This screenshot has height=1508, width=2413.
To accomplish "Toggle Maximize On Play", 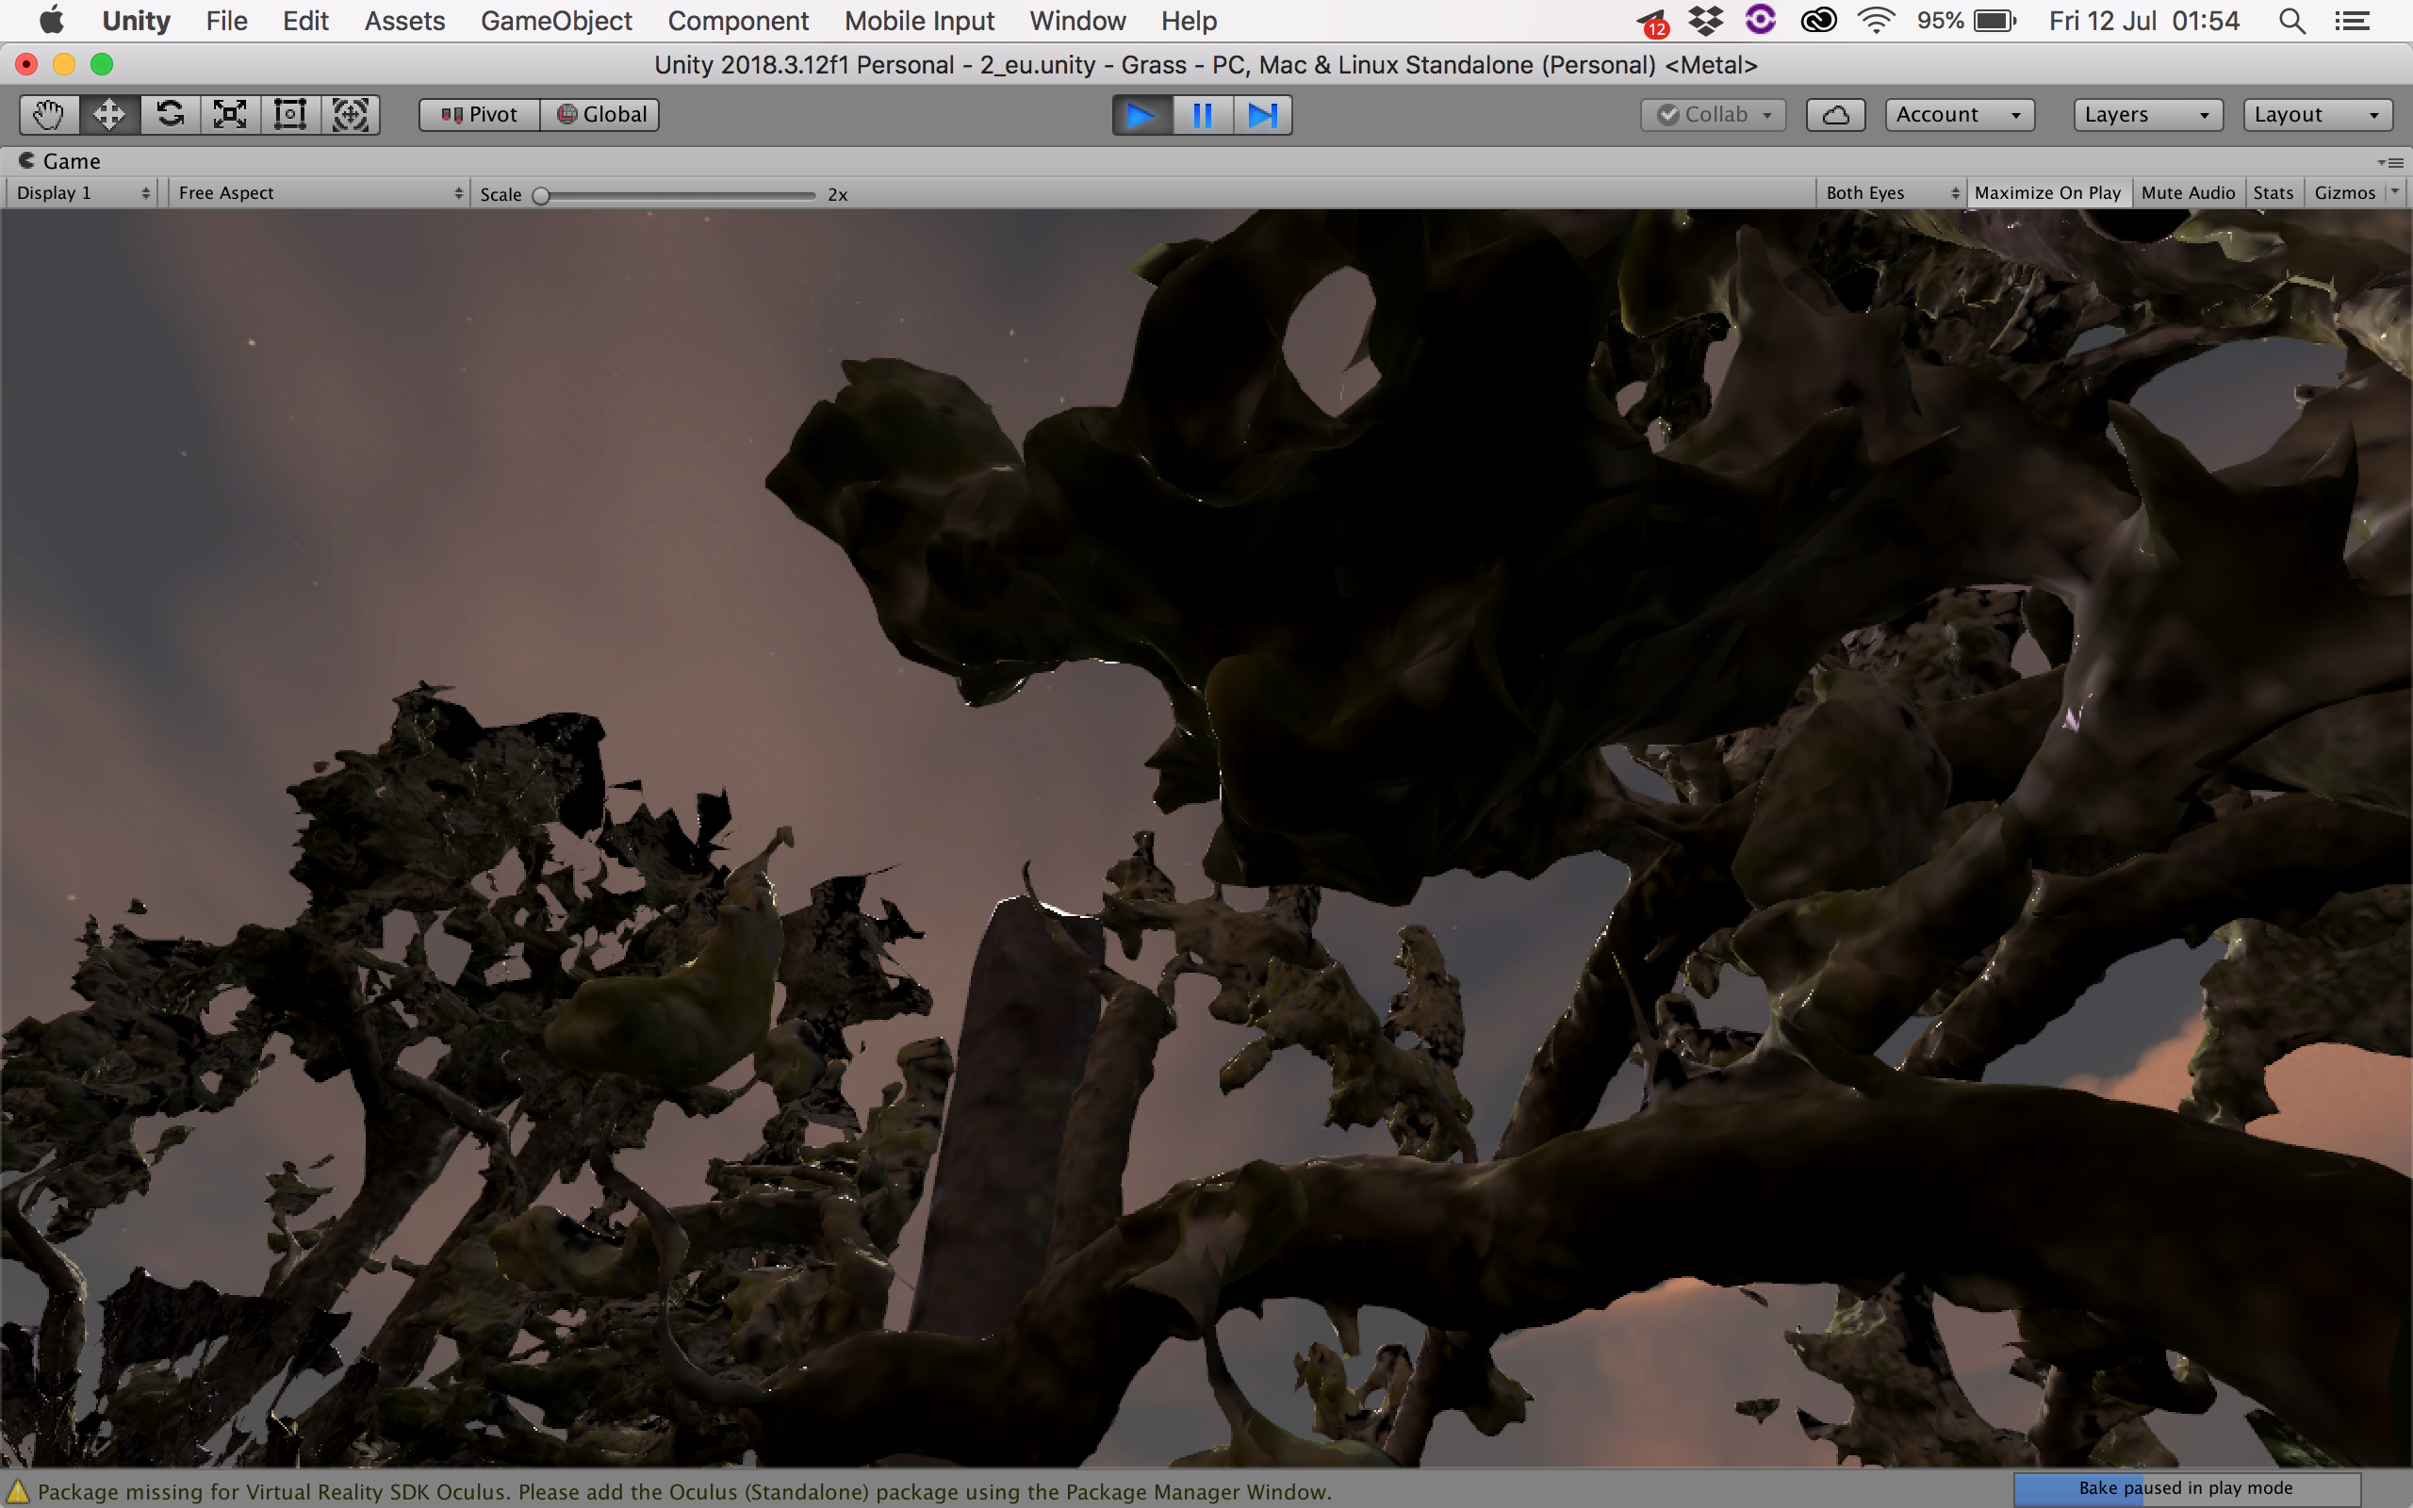I will tap(2047, 193).
